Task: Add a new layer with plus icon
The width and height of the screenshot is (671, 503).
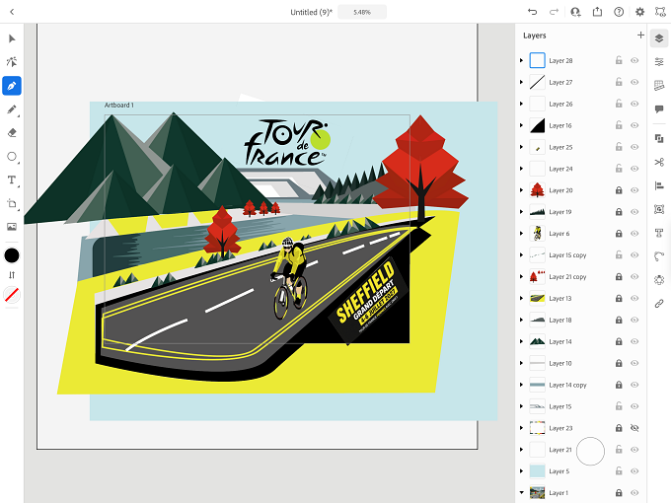Action: coord(640,36)
